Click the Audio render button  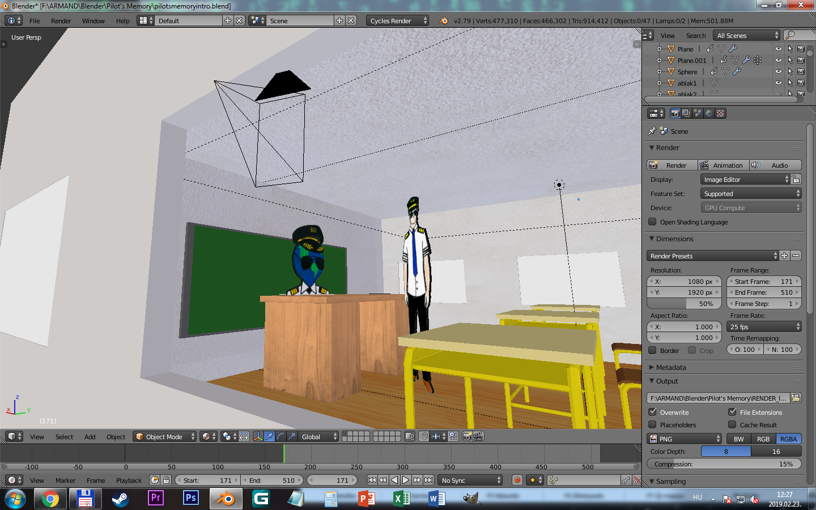tap(775, 165)
